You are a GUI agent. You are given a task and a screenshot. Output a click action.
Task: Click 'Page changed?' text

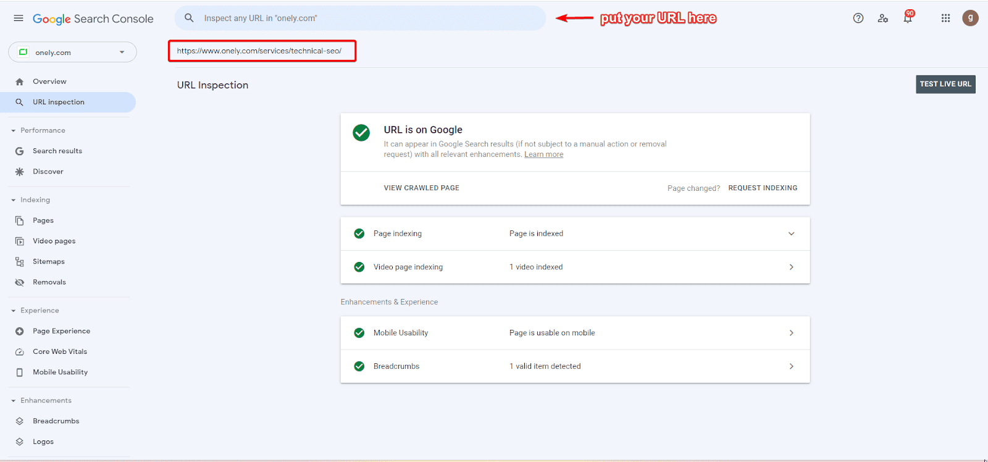pos(693,188)
